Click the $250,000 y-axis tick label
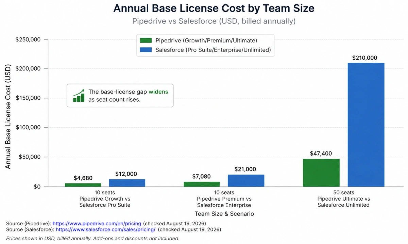Image resolution: width=408 pixels, height=244 pixels. click(x=28, y=40)
